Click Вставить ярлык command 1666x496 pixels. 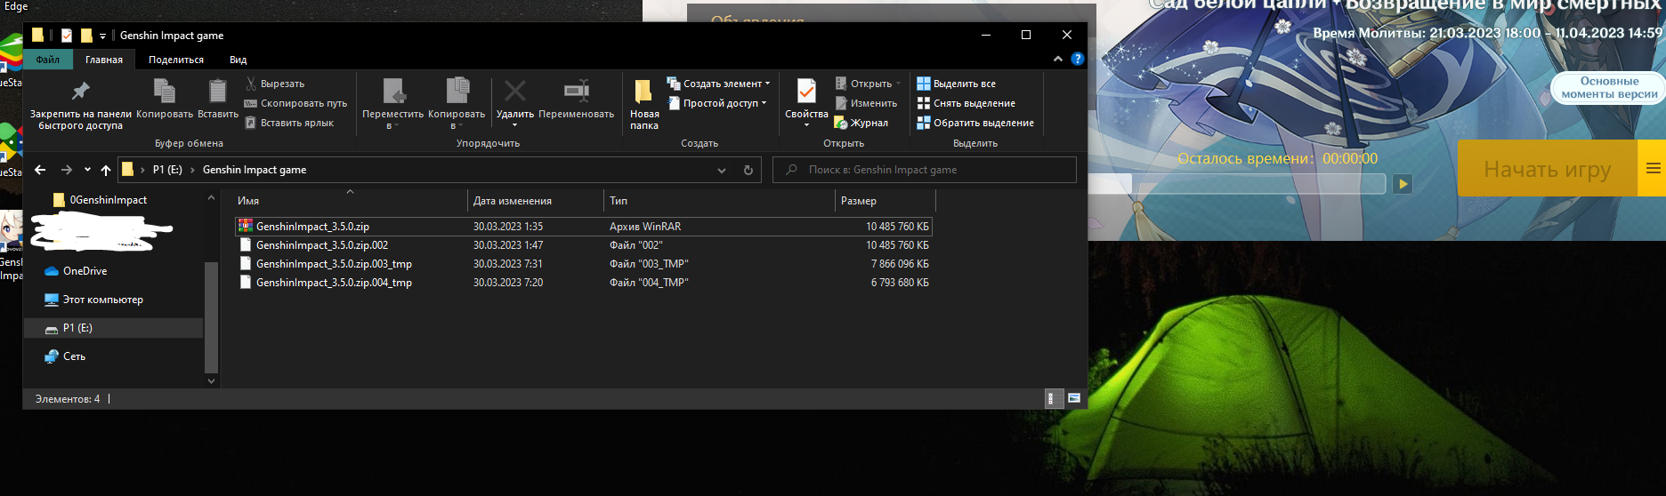(289, 123)
